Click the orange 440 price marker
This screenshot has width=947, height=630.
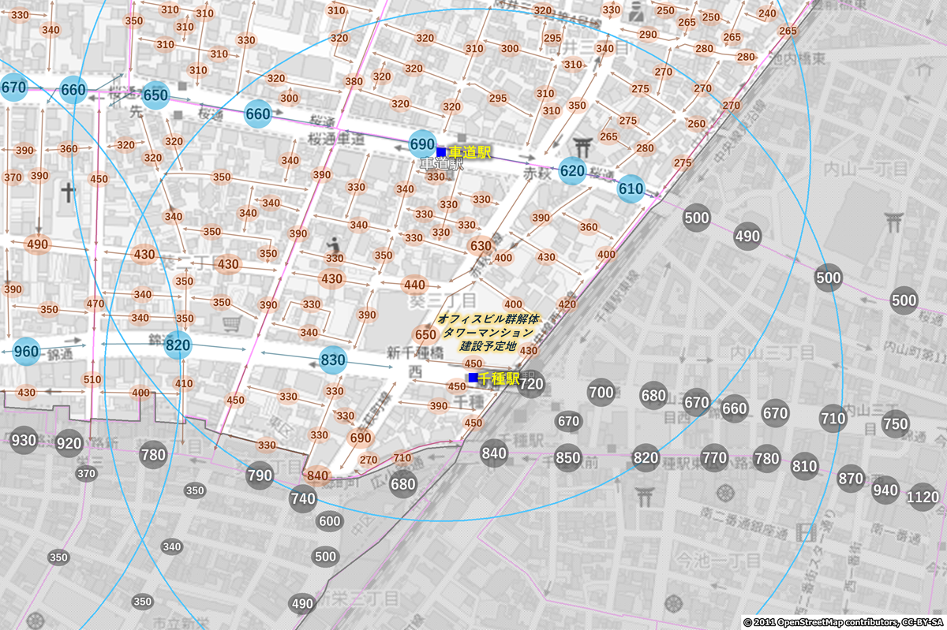pos(414,285)
